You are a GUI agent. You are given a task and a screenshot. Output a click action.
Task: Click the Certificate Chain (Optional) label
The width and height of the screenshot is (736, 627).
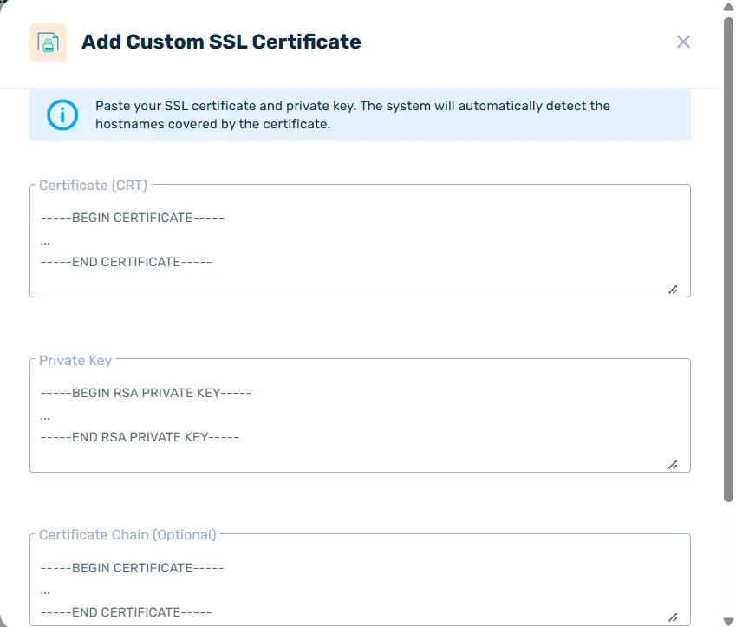point(127,535)
